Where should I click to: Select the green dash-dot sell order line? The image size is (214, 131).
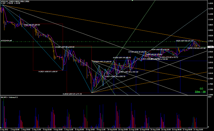(x=104, y=41)
